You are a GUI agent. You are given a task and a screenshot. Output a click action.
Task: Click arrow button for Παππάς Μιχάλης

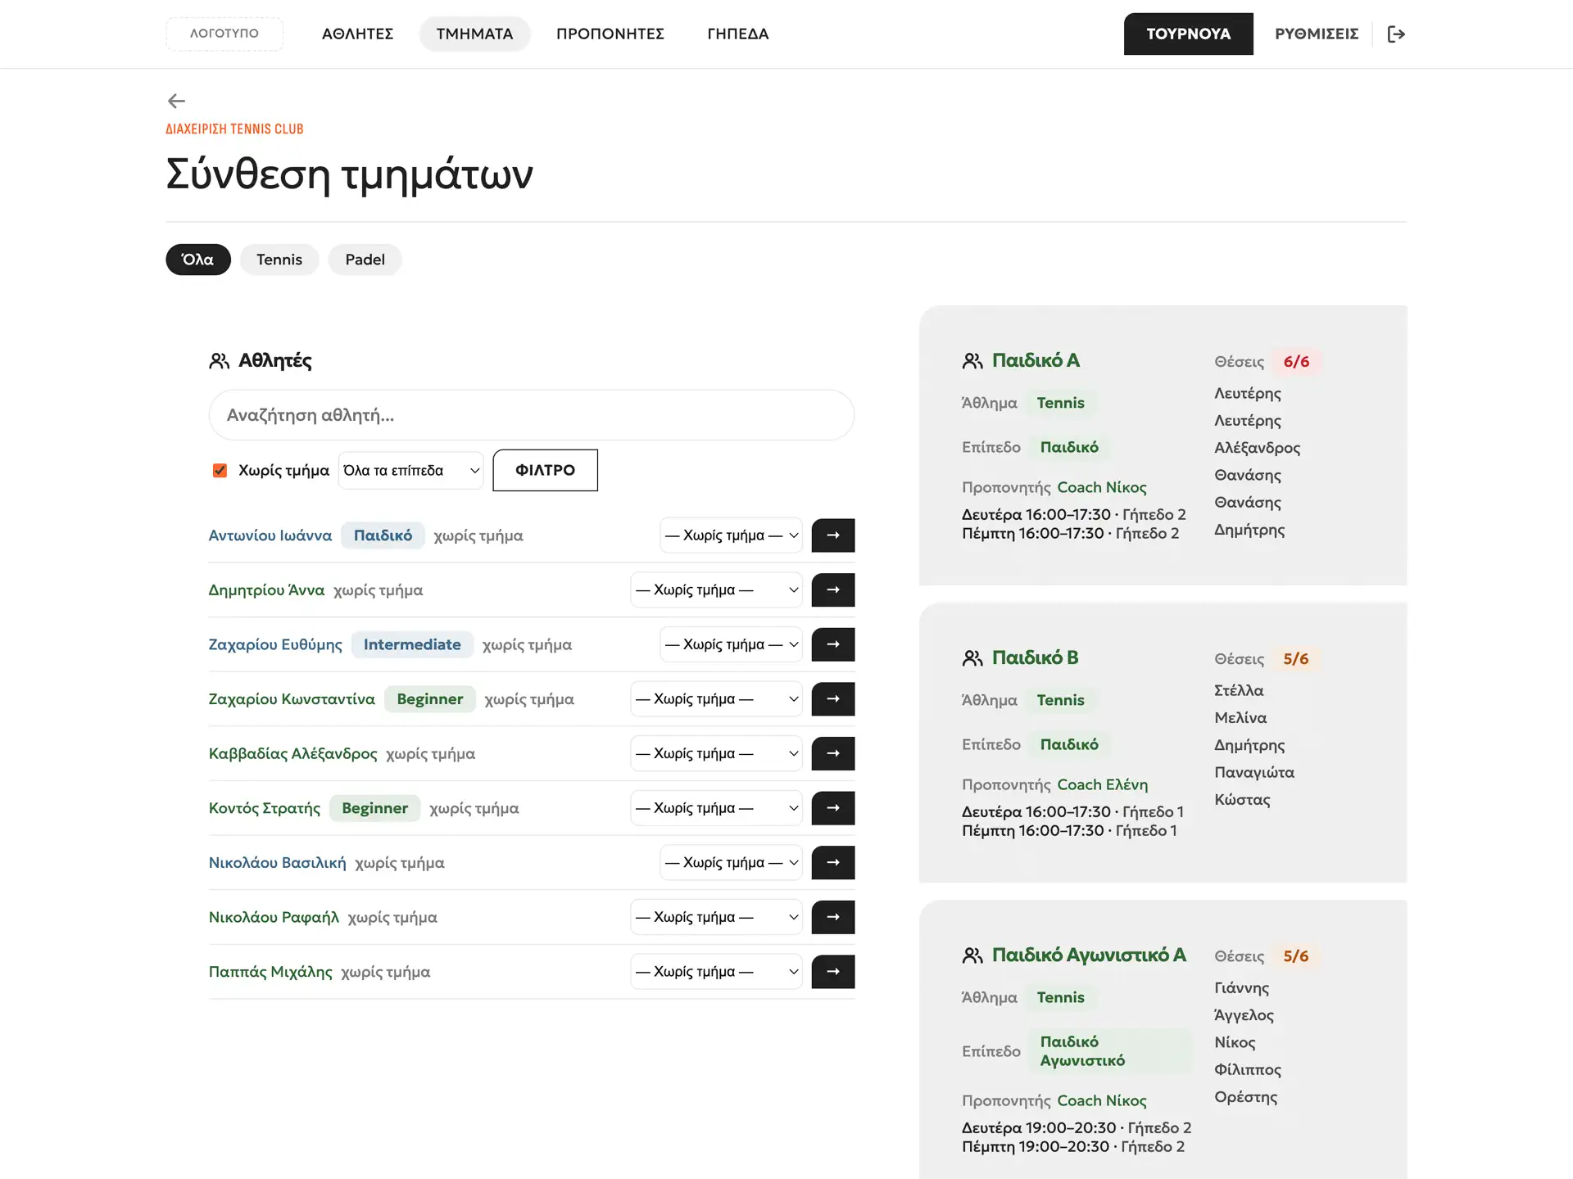(x=833, y=972)
